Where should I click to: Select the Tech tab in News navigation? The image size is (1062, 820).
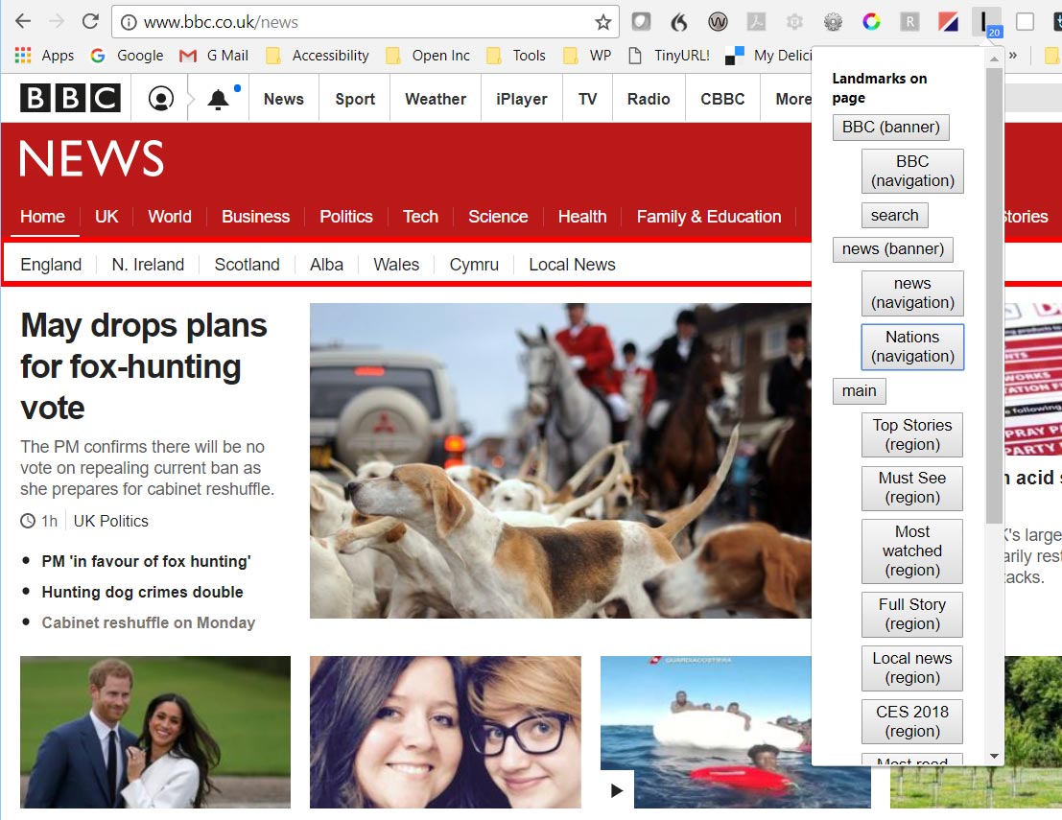[x=420, y=217]
